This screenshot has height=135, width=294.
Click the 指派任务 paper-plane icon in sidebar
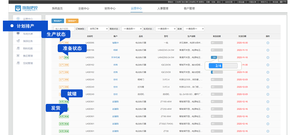tap(18, 41)
